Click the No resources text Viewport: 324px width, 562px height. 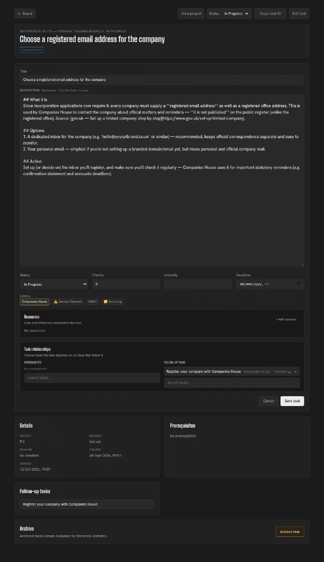pos(35,331)
